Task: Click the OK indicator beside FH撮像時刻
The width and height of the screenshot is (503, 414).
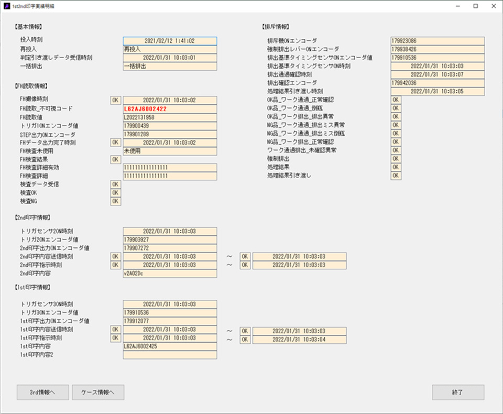Action: [x=115, y=100]
